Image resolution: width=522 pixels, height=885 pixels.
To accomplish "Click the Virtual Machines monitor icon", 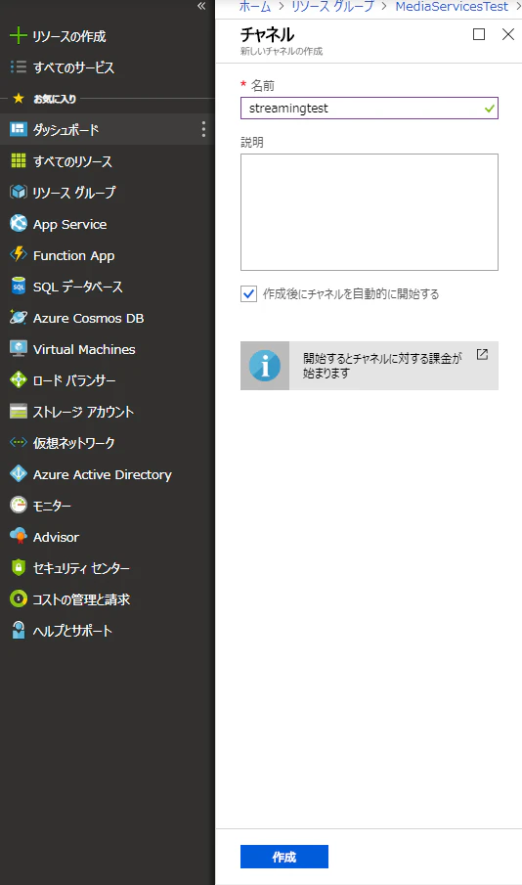I will (x=18, y=349).
